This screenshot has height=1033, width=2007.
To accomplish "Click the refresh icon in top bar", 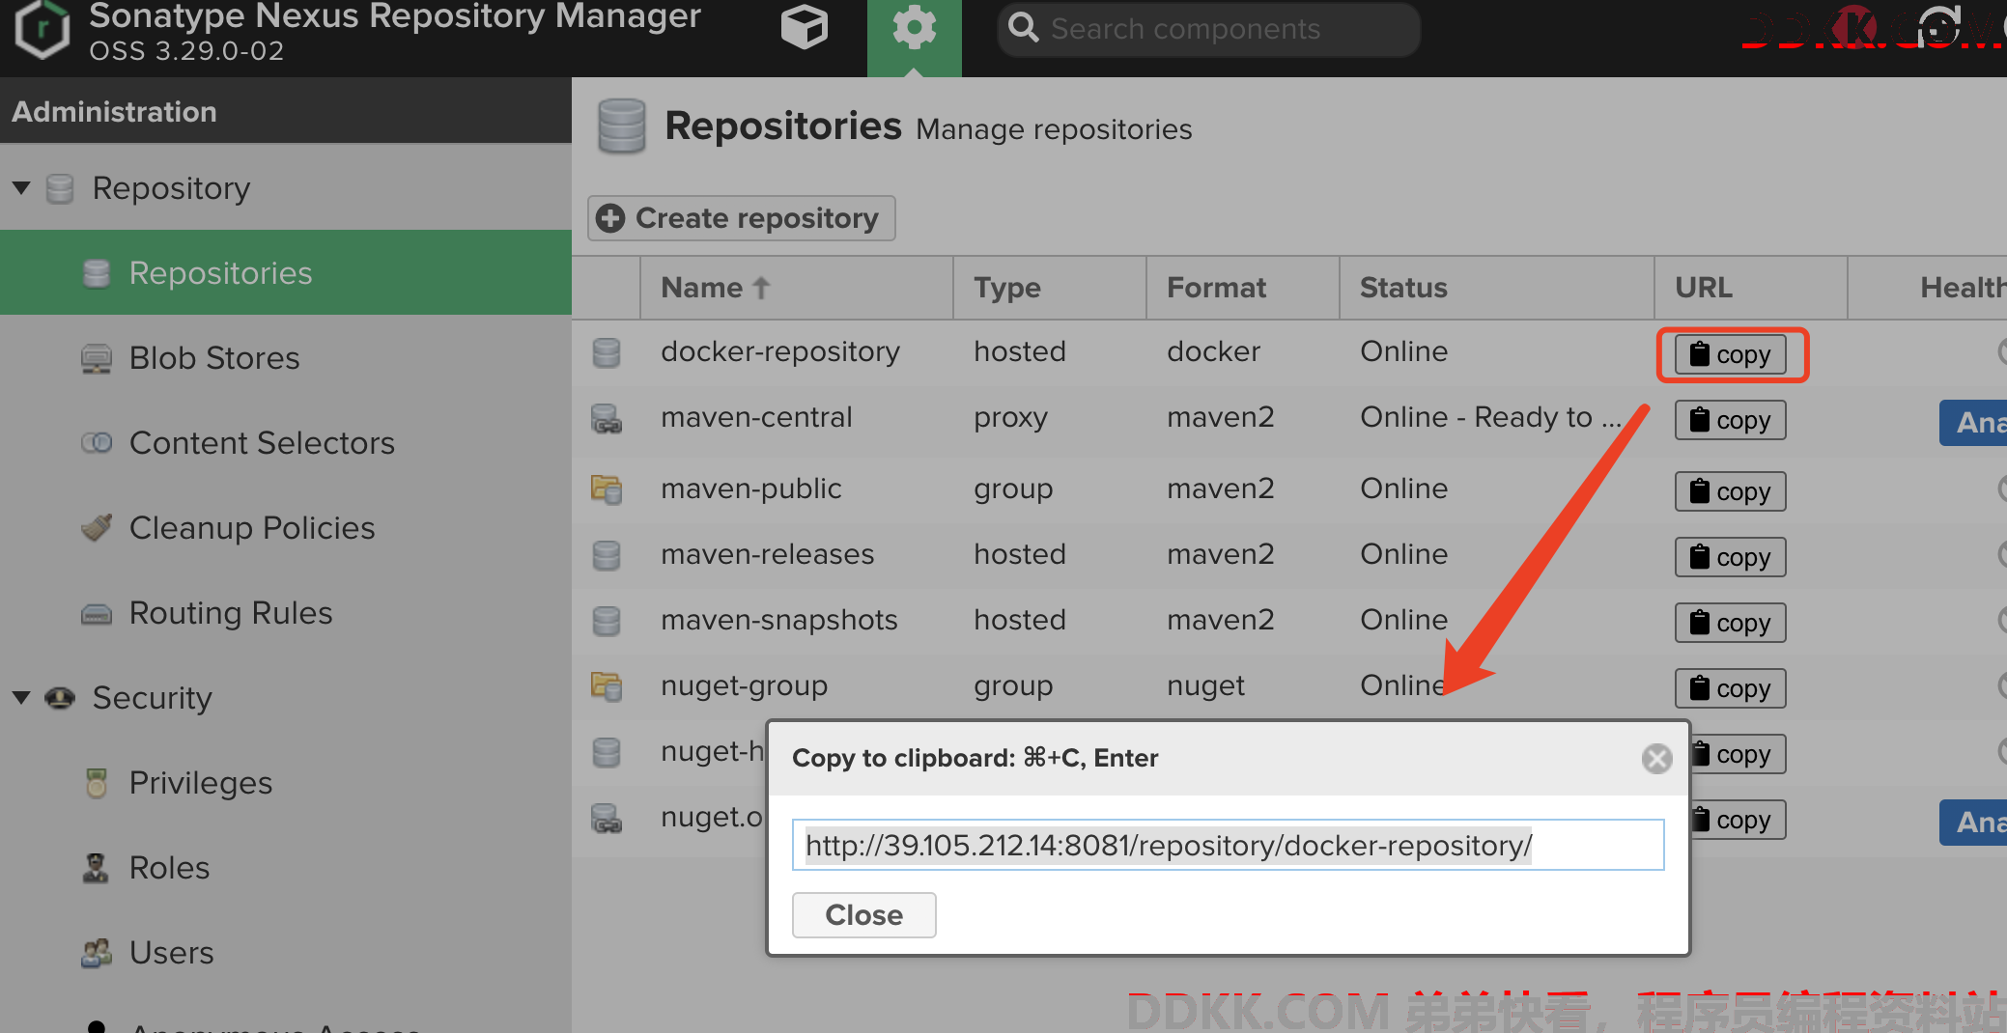I will 1938,27.
